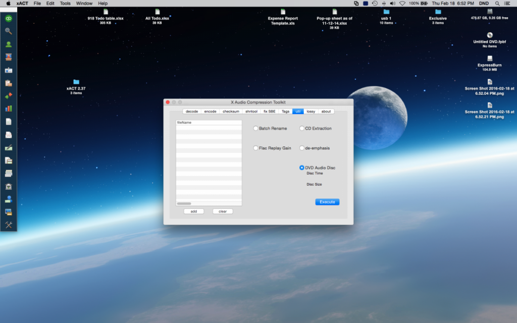Click the clear button under file list
The image size is (517, 323).
223,211
